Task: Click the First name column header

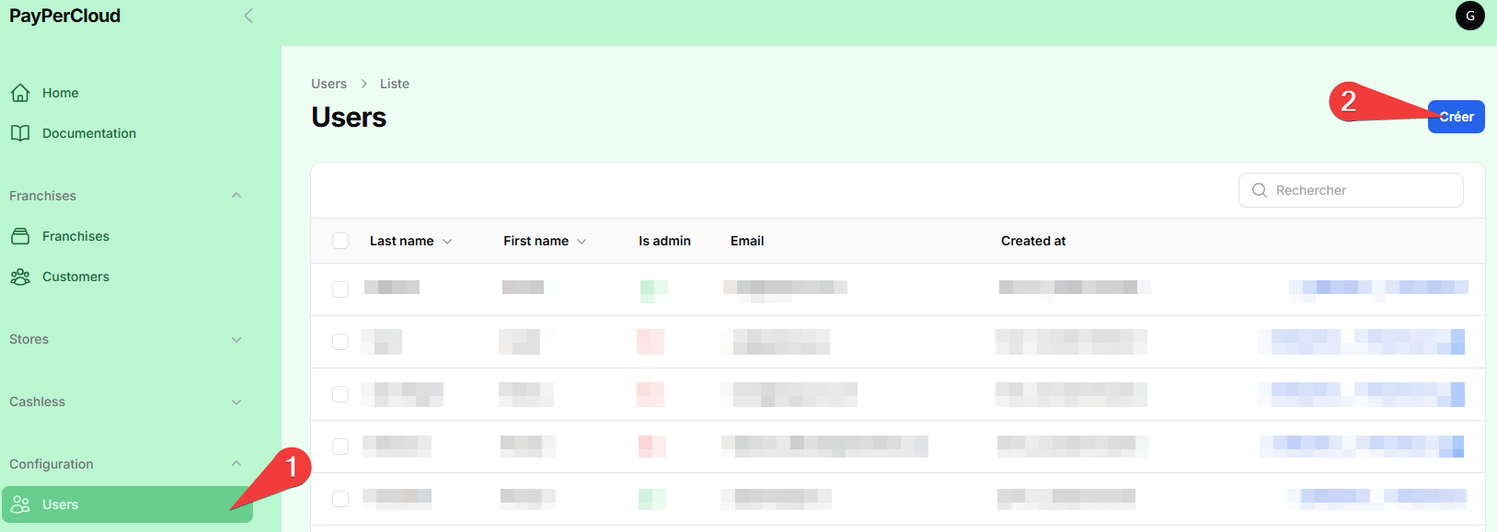Action: click(535, 241)
